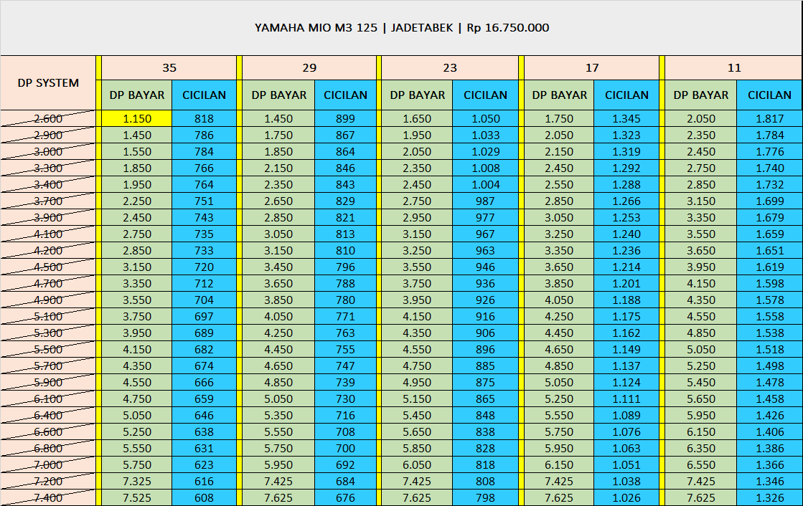Select cicilan 1.089 in tenor 17

tap(626, 416)
